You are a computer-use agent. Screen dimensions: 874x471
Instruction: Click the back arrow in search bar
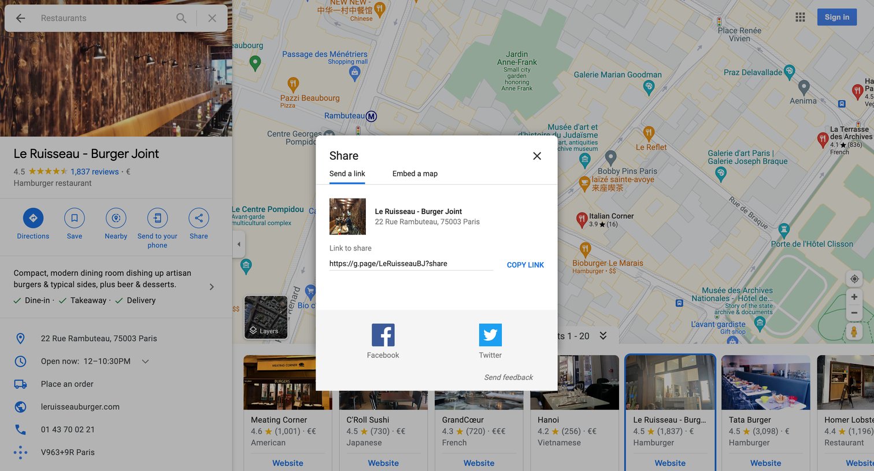click(21, 19)
